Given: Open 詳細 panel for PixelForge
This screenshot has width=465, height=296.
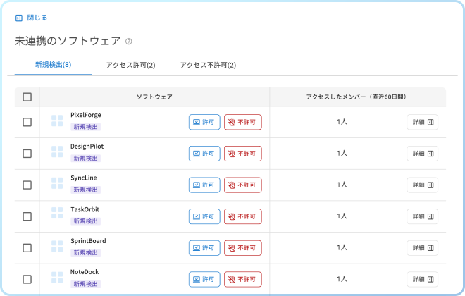Looking at the screenshot, I should click(422, 122).
